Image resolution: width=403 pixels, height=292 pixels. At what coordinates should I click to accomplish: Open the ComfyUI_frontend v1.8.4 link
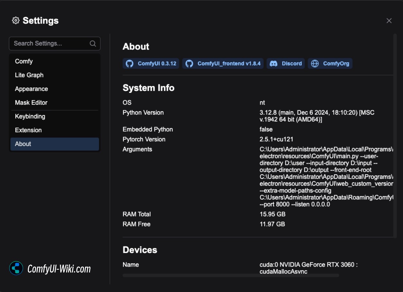click(223, 63)
